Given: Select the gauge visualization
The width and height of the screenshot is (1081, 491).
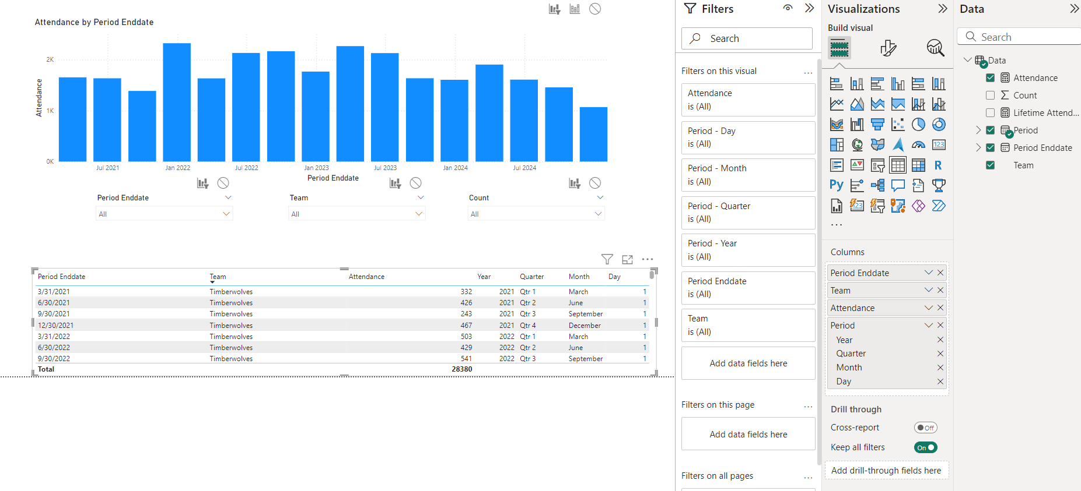Looking at the screenshot, I should 918,145.
